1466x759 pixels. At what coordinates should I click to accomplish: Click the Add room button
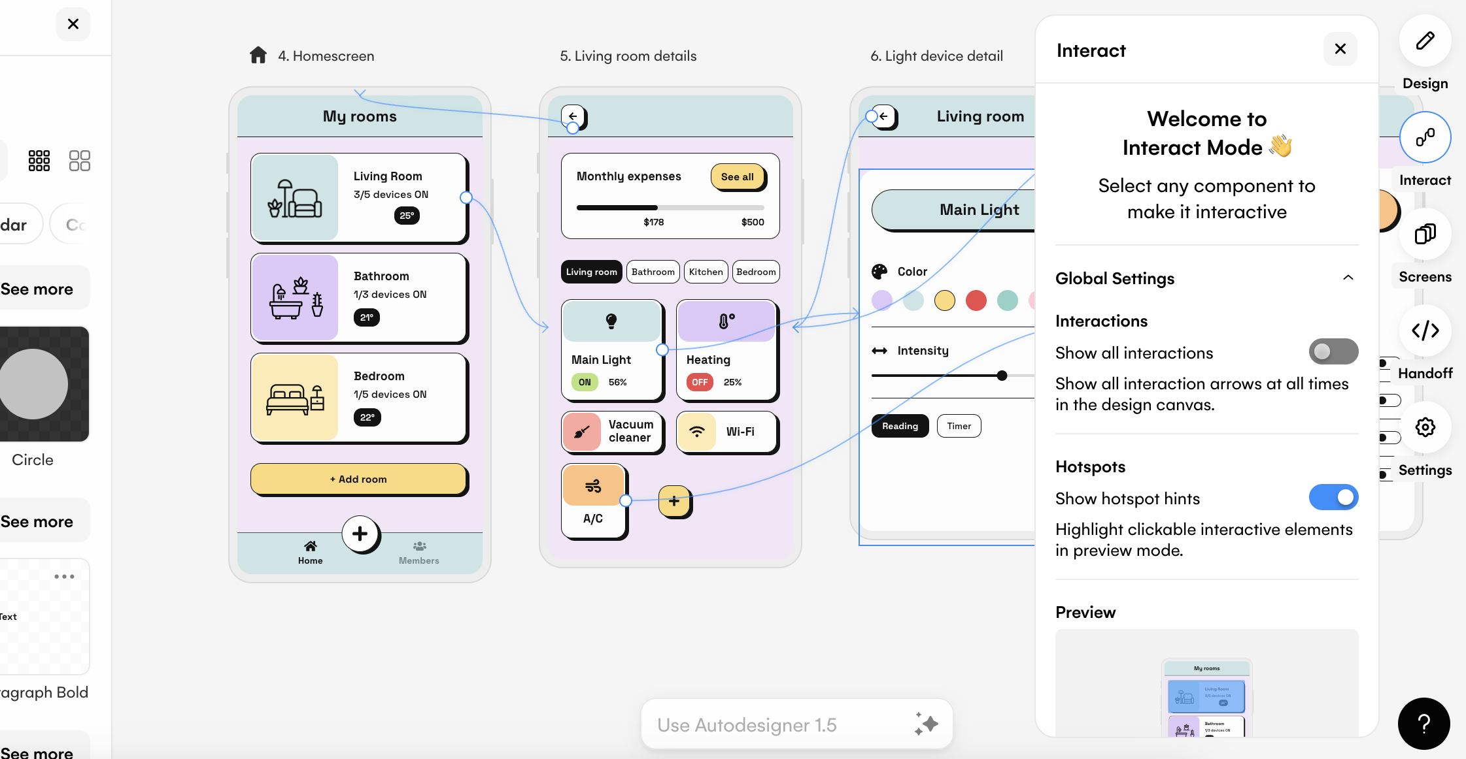(358, 479)
